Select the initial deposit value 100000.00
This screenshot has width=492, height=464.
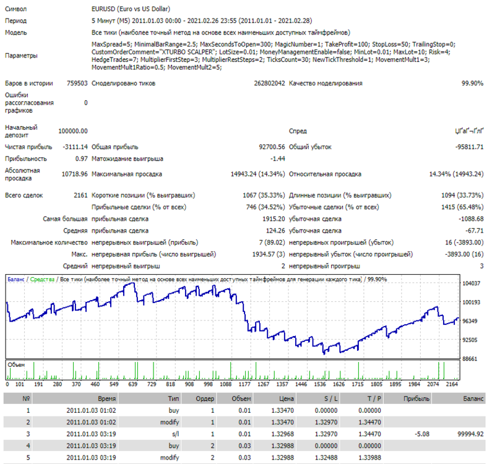point(73,131)
